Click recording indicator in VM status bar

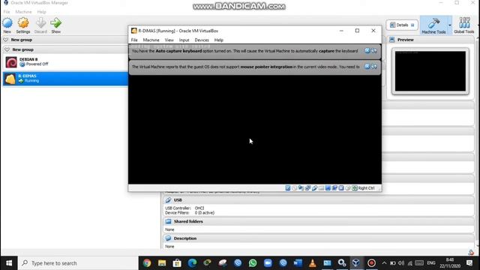click(334, 188)
